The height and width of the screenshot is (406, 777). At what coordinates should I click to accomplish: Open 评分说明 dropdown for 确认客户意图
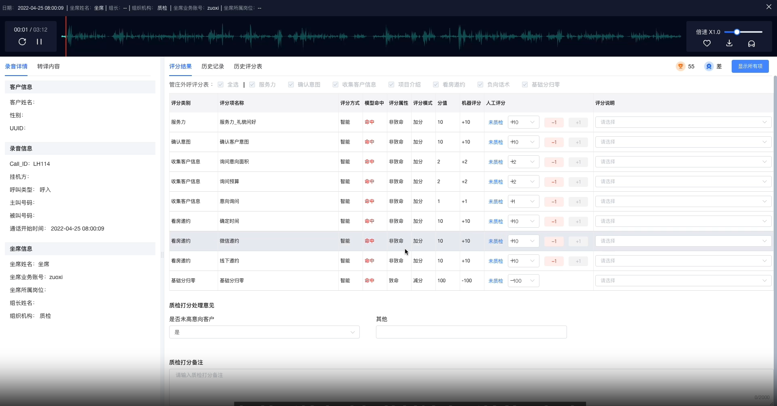coord(683,142)
